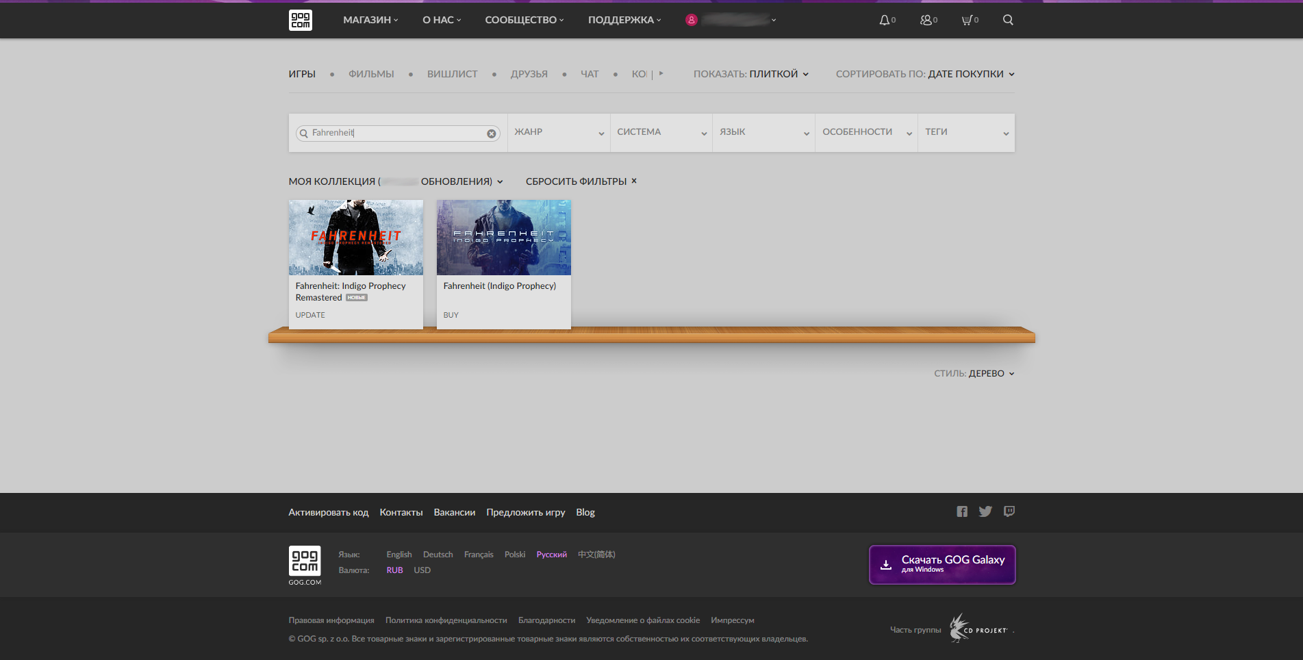The height and width of the screenshot is (660, 1303).
Task: Open the friends icon in header
Action: pos(926,20)
